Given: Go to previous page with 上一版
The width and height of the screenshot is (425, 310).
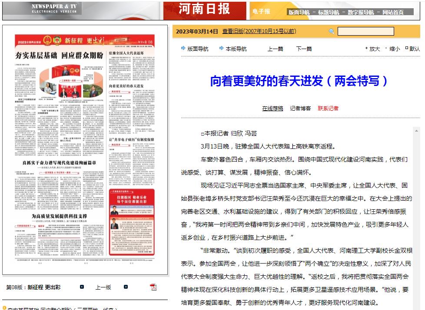Looking at the screenshot, I should [x=103, y=287].
